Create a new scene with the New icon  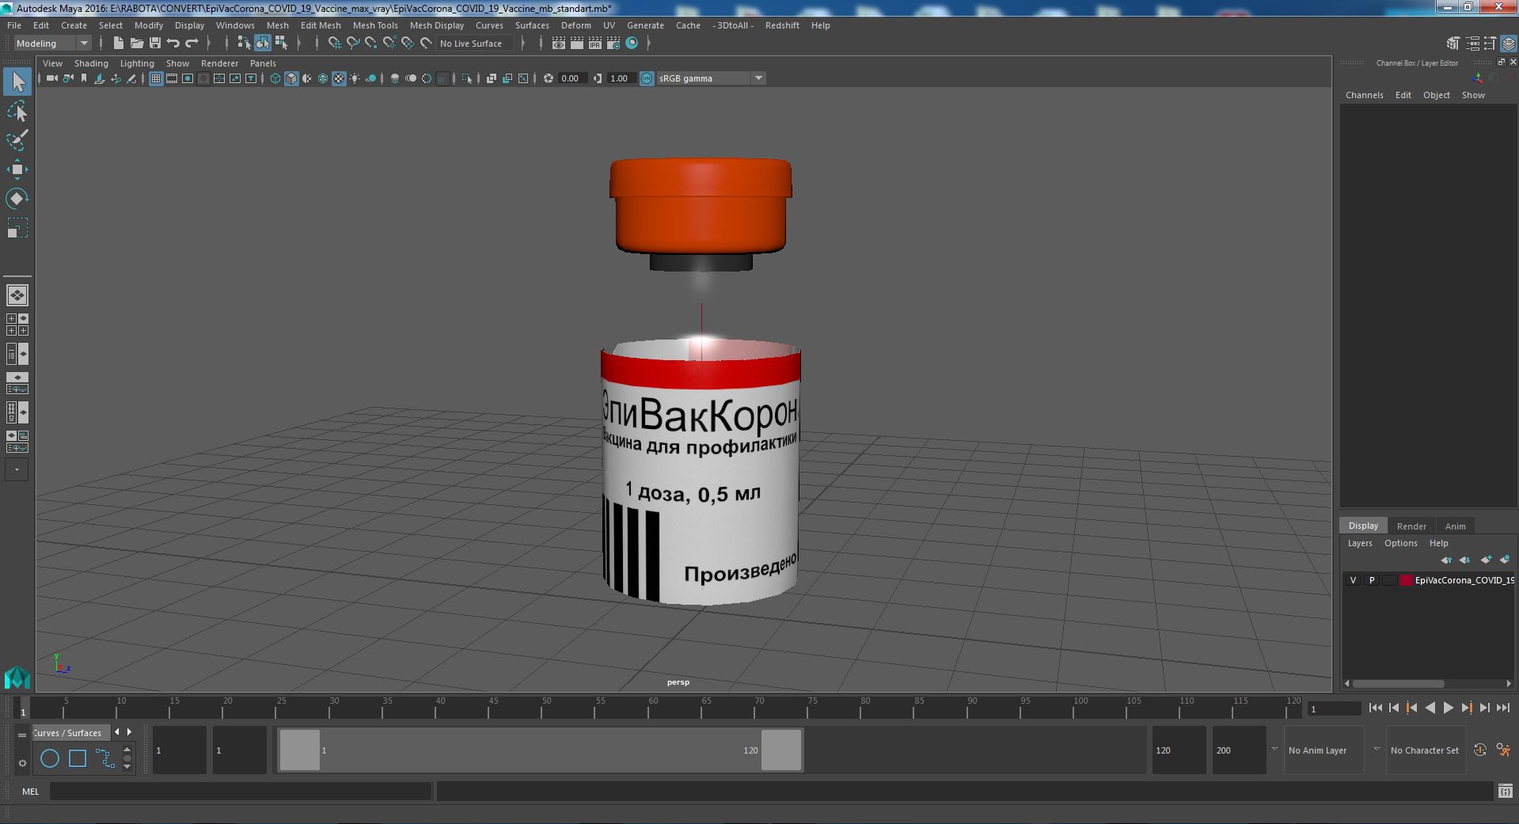(x=118, y=44)
